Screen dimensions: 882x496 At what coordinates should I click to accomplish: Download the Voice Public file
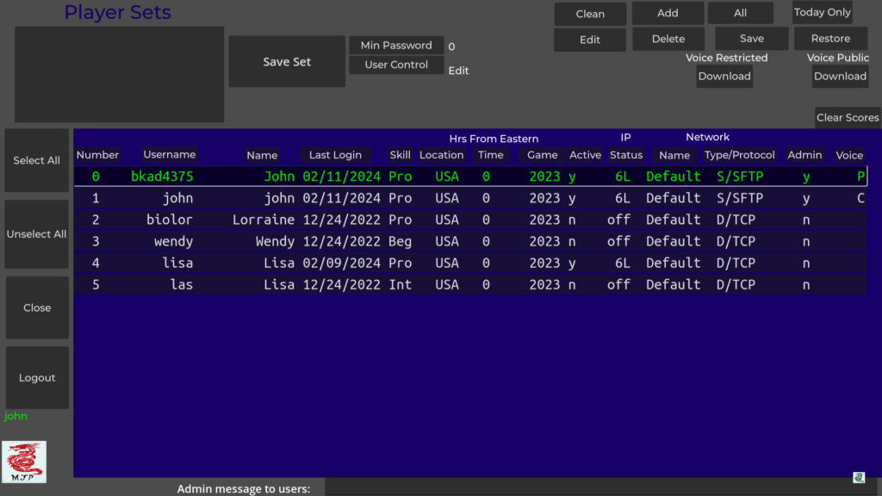[x=840, y=76]
